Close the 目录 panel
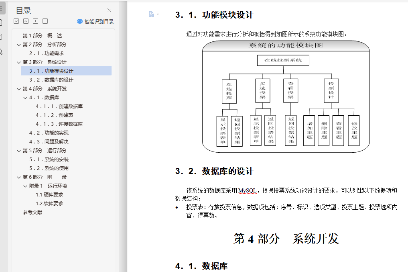 point(109,10)
